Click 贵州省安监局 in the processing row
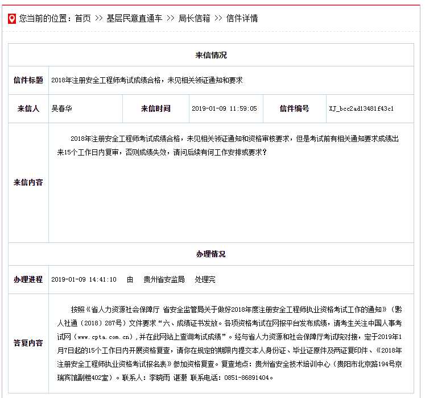Screen dimensions: 425x398 164,279
